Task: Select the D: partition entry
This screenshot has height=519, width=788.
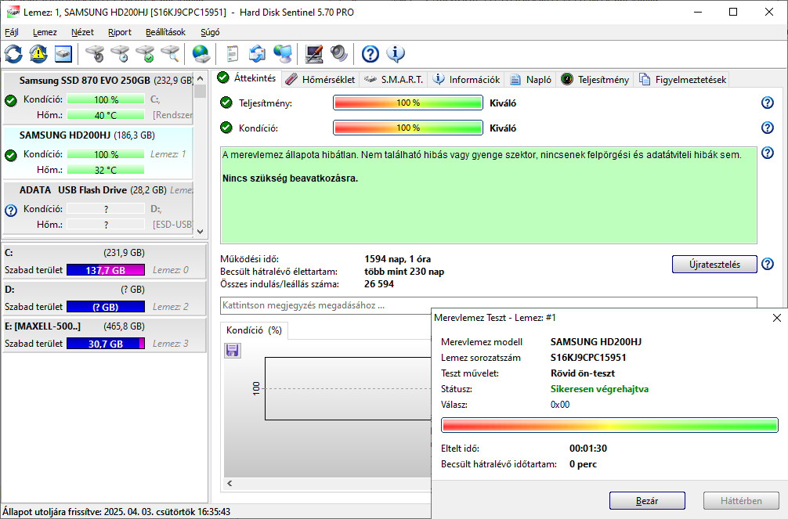Action: tap(104, 298)
